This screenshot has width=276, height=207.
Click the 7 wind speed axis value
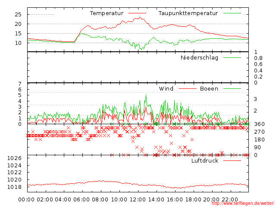[20, 84]
